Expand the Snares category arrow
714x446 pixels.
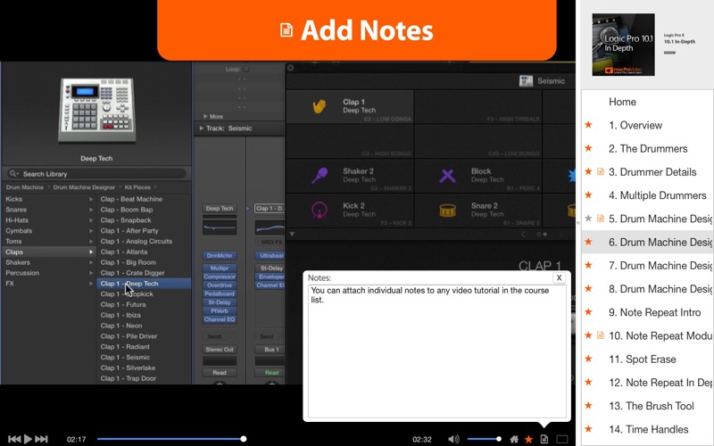[91, 210]
